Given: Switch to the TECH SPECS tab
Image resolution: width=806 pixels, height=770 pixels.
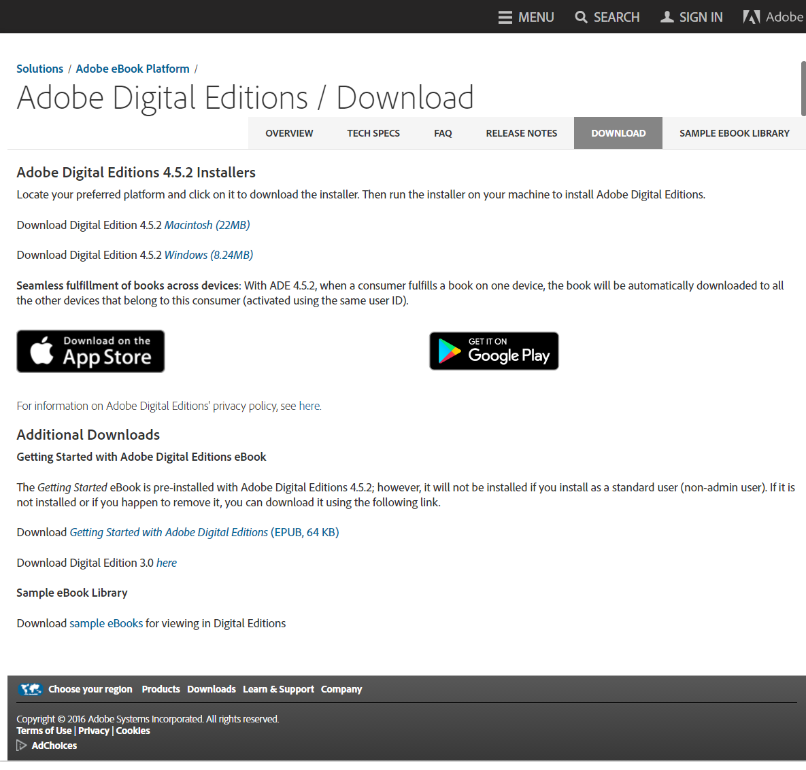Looking at the screenshot, I should (373, 133).
